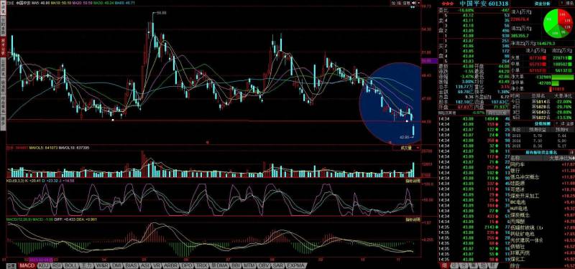Click the settings icon left of MACD tab
The height and width of the screenshot is (269, 575).
[x=11, y=265]
